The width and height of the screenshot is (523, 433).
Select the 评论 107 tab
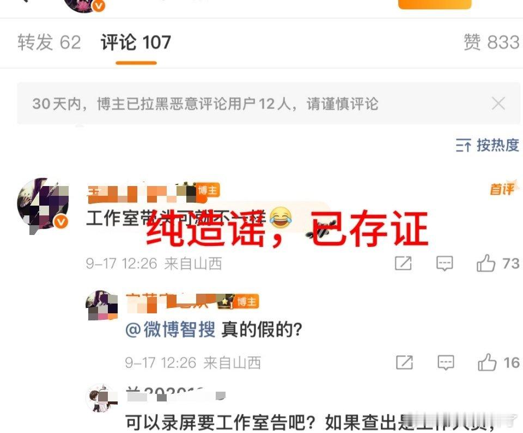[136, 42]
